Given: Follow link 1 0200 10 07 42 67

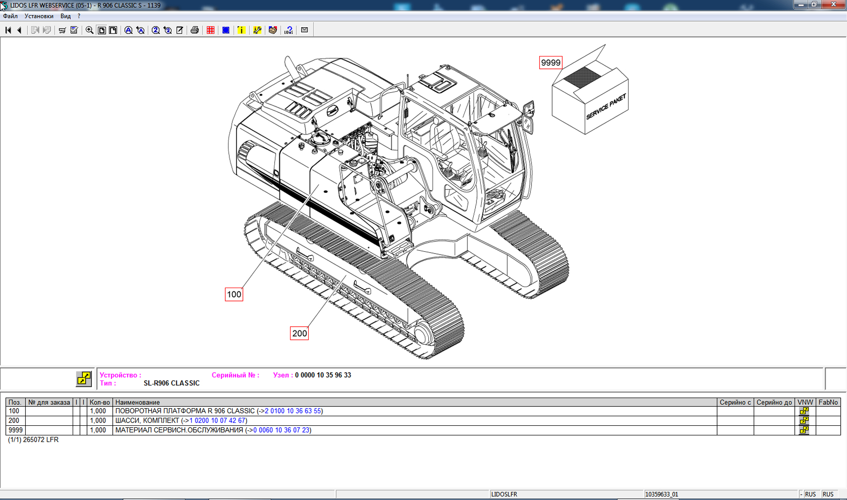Looking at the screenshot, I should (x=217, y=421).
